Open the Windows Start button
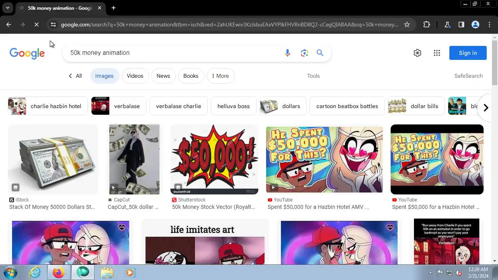Viewport: 498px width, 280px height. pyautogui.click(x=11, y=272)
